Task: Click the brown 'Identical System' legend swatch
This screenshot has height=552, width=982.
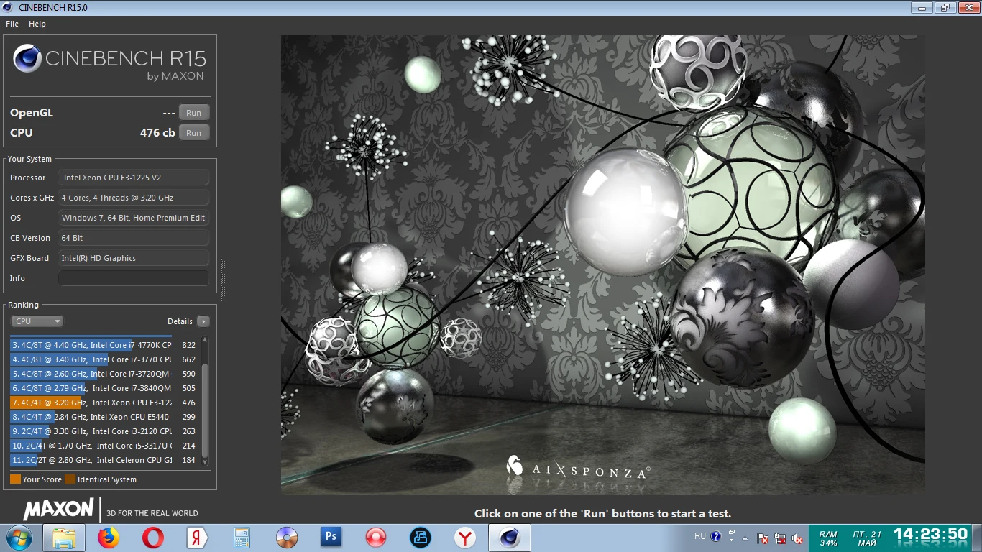Action: [70, 479]
